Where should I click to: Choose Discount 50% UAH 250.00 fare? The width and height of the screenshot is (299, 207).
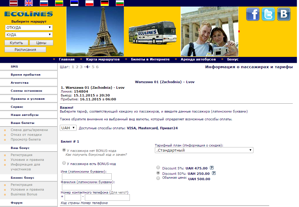pos(158,173)
